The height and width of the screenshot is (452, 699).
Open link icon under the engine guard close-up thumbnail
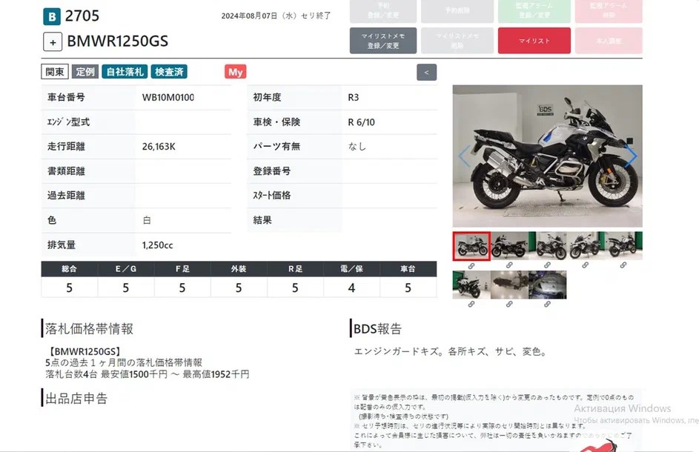(547, 304)
